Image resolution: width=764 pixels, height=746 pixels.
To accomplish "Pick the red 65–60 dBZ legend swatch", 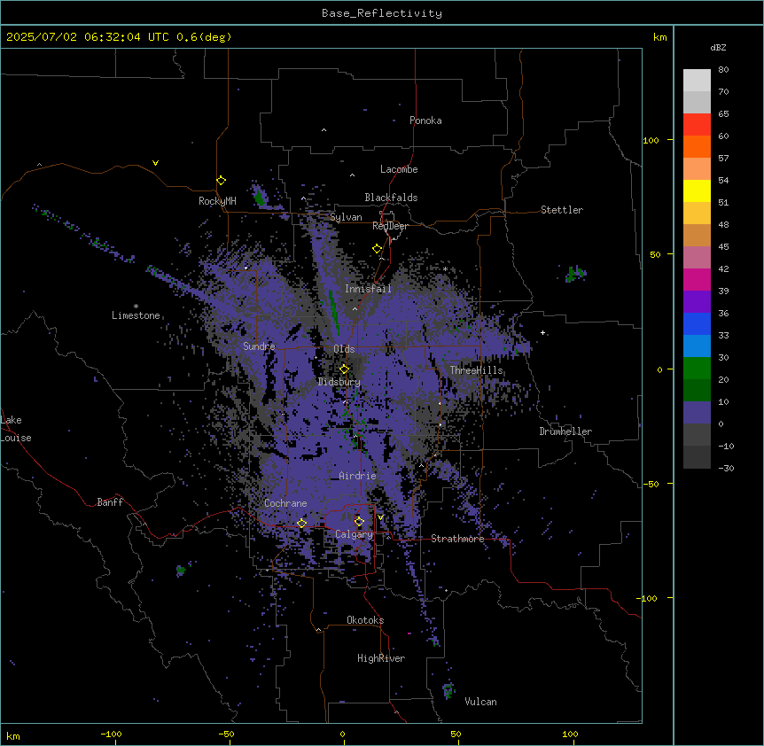I will (x=697, y=124).
